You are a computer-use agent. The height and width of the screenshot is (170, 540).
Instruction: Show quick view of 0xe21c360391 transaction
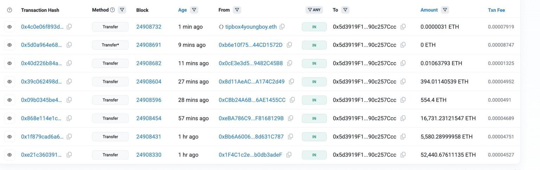9,155
